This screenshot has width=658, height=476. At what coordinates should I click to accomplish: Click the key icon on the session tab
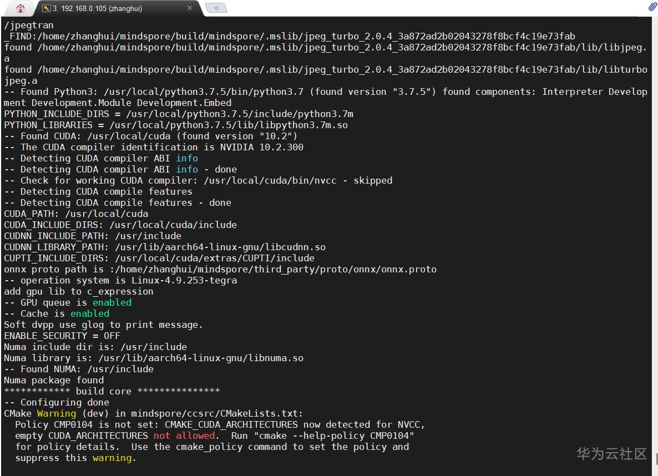click(x=47, y=8)
